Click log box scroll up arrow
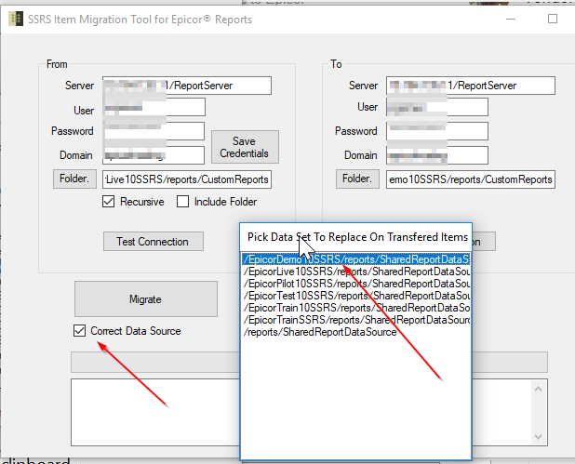 pos(539,389)
